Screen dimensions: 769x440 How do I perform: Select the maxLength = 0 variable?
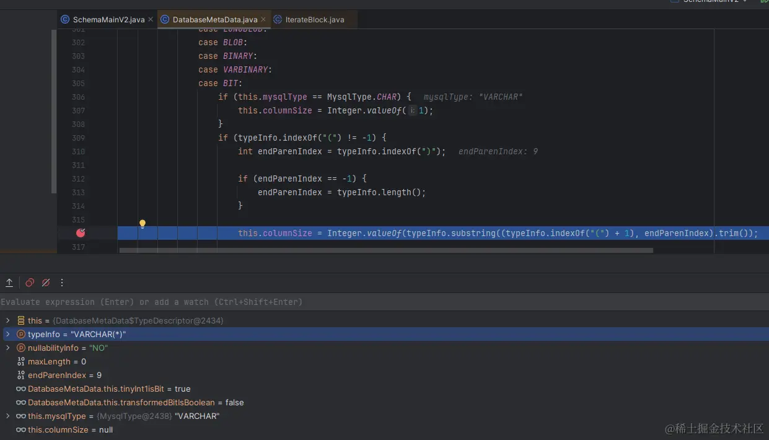(384, 361)
